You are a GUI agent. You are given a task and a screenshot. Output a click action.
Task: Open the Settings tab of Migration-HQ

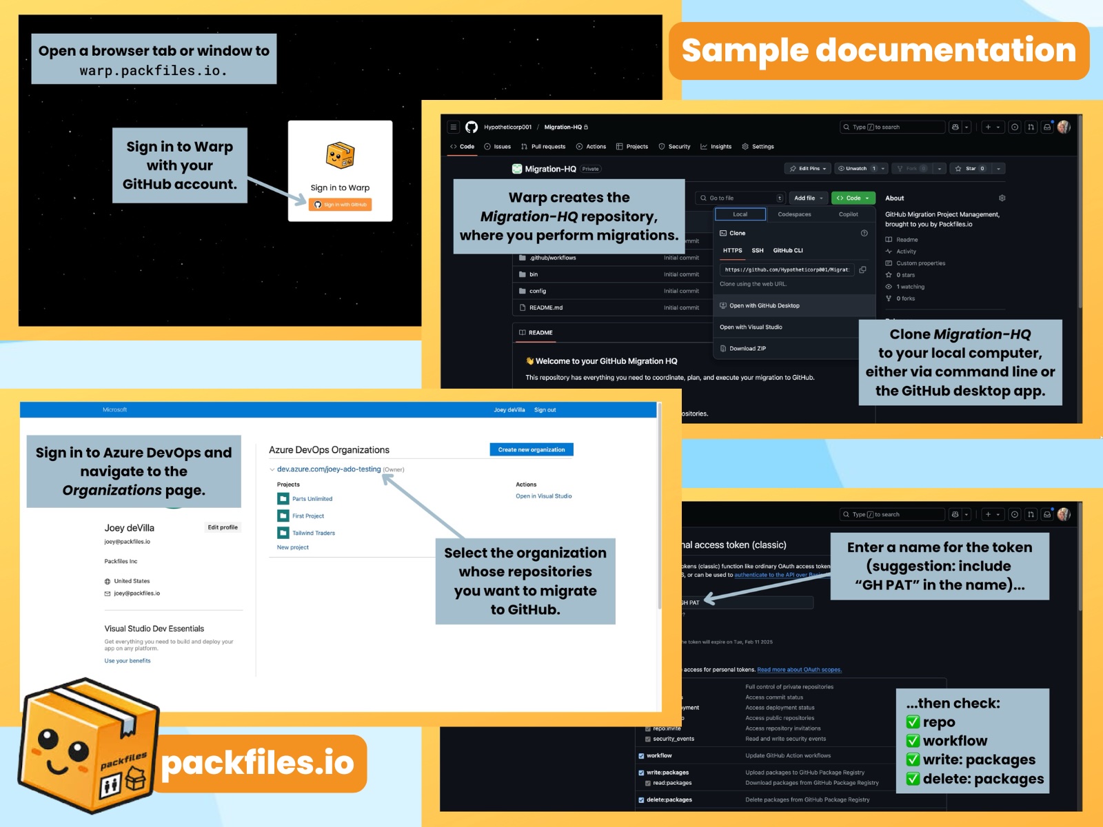point(758,146)
